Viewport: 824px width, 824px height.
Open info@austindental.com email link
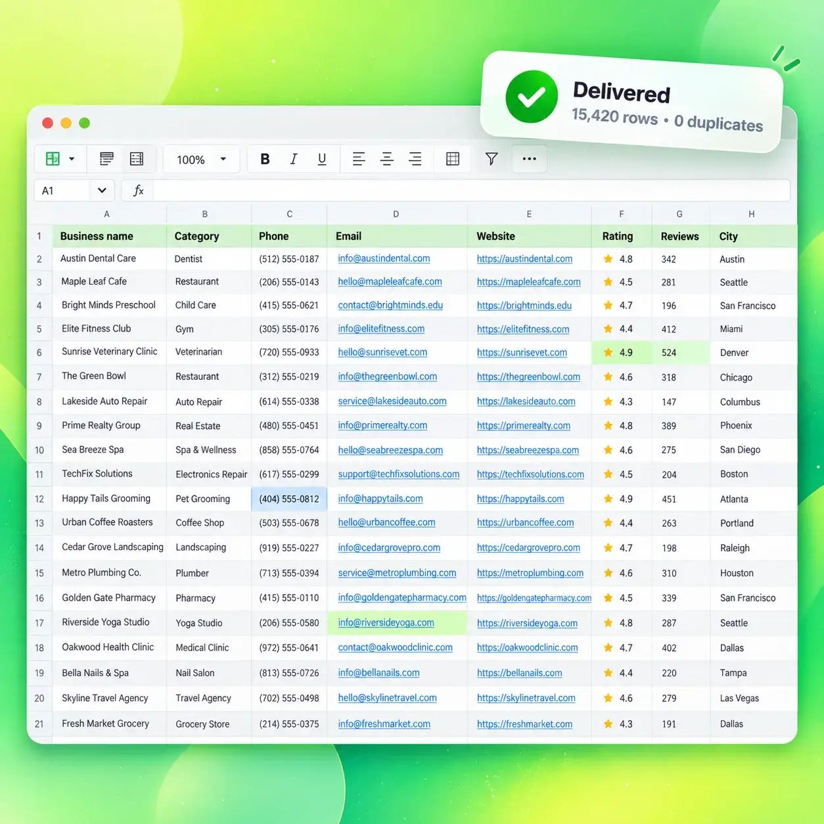click(384, 259)
